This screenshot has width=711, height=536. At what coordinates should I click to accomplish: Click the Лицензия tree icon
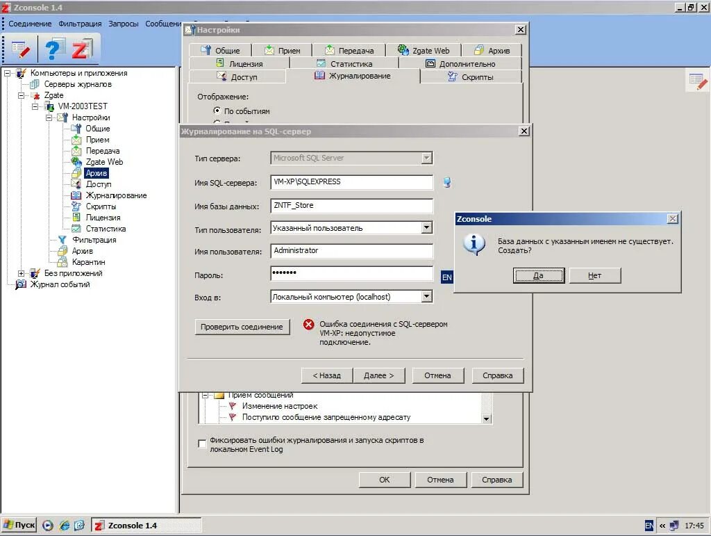(76, 218)
